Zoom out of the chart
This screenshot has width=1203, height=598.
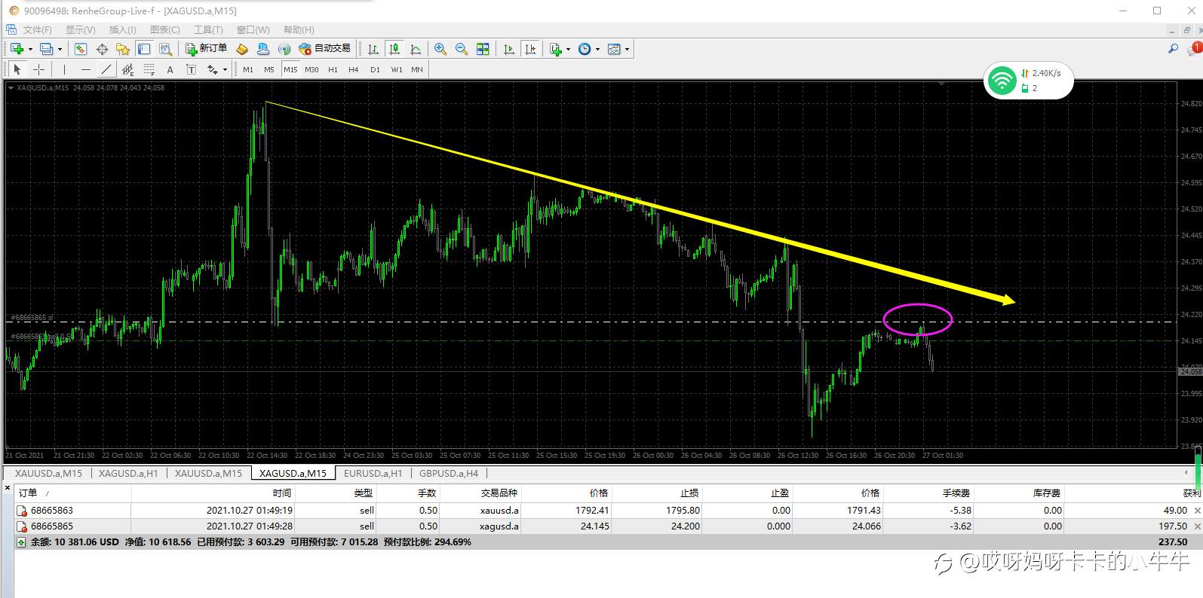pos(461,49)
